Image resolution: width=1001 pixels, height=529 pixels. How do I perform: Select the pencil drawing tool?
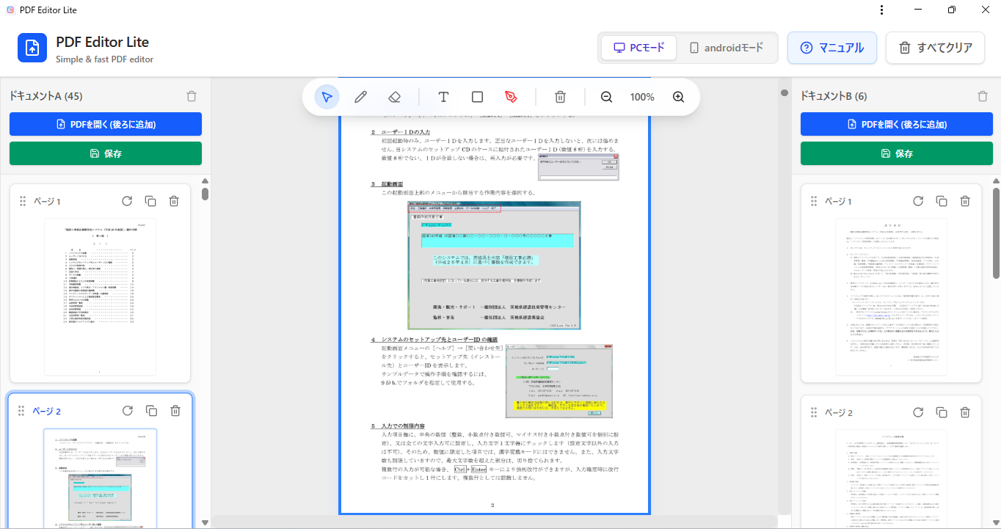360,97
